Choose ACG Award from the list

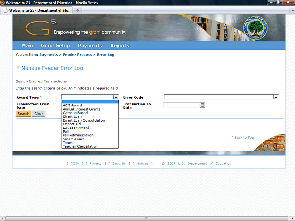click(x=72, y=105)
